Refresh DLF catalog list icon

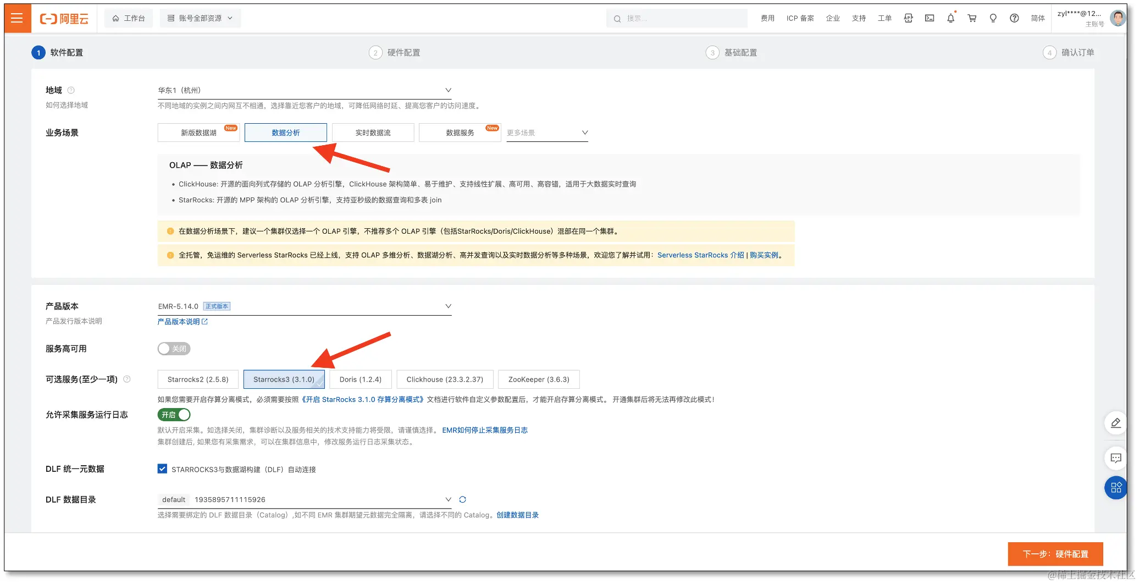(462, 499)
